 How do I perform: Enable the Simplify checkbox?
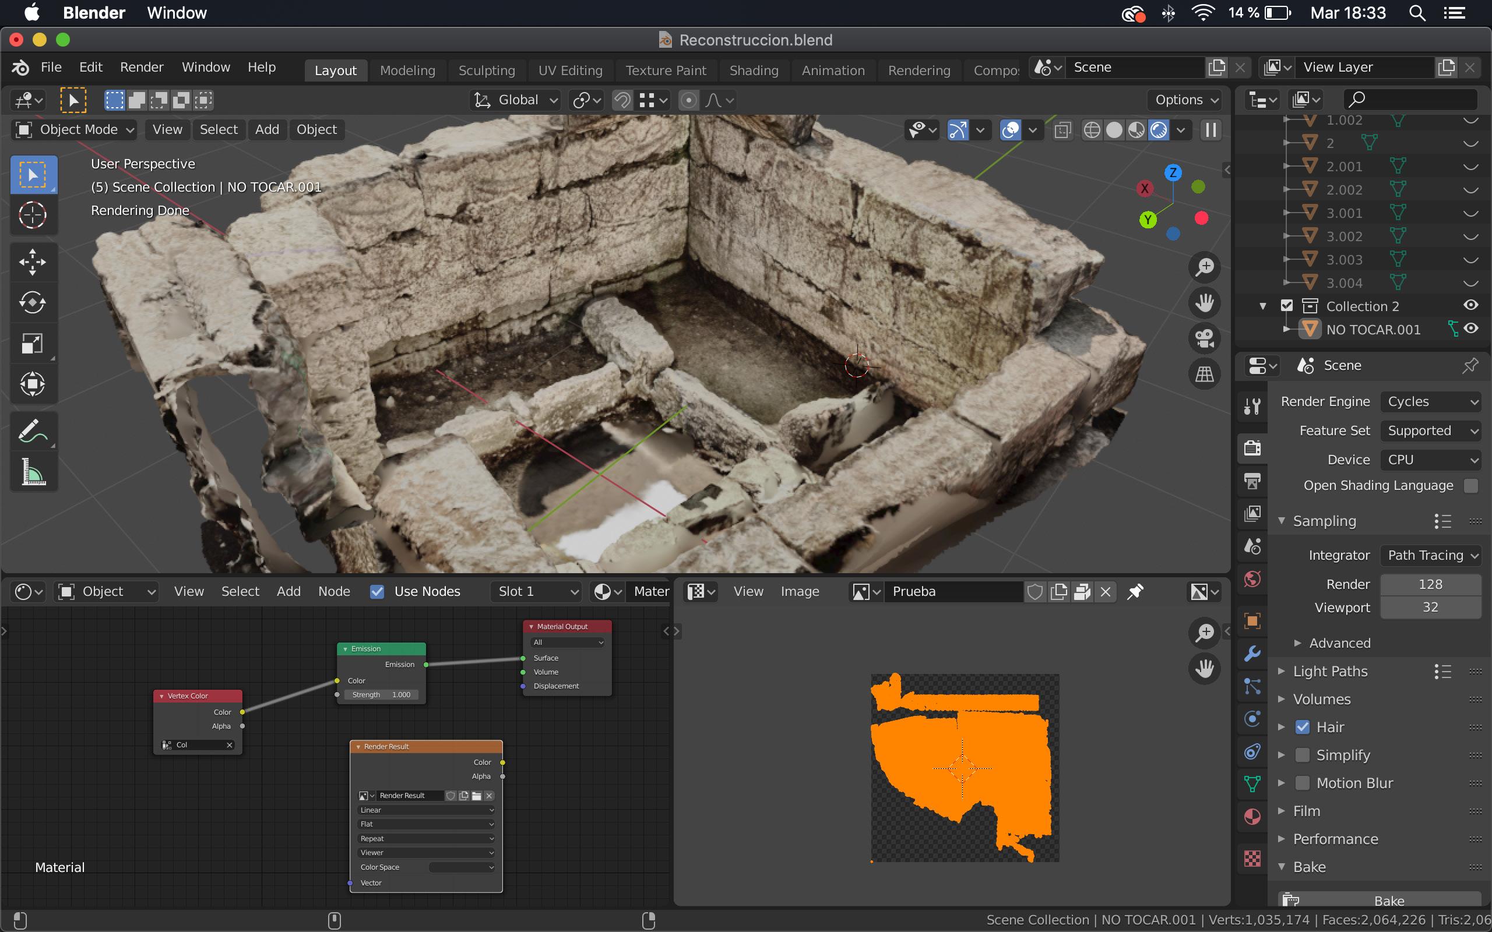click(1302, 755)
